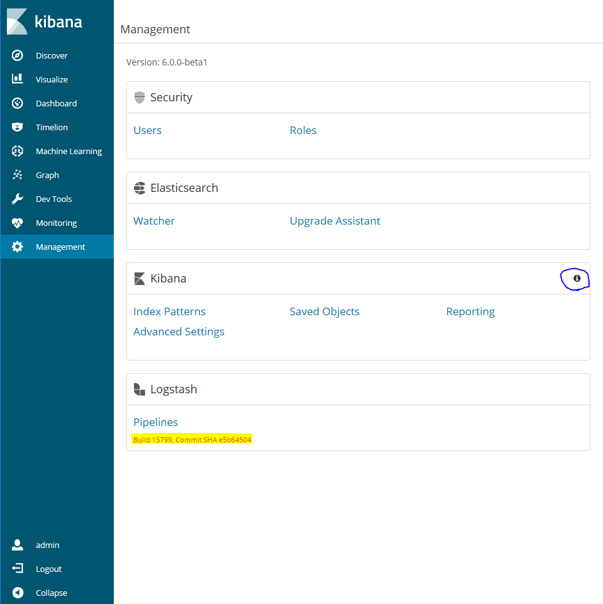Image resolution: width=603 pixels, height=604 pixels.
Task: Click the Logstash section heading
Action: (x=174, y=389)
